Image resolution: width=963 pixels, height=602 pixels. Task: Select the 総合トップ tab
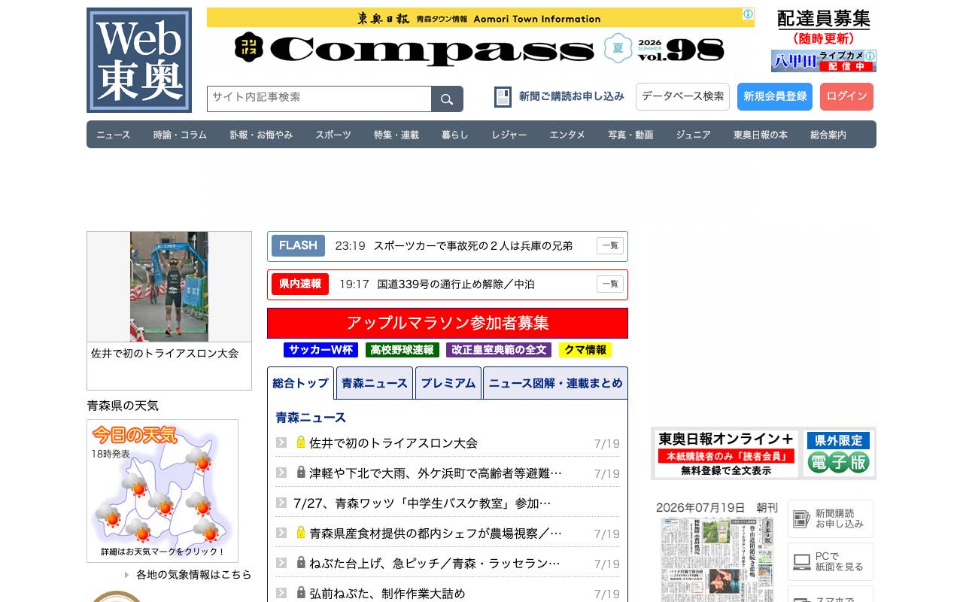[x=301, y=383]
